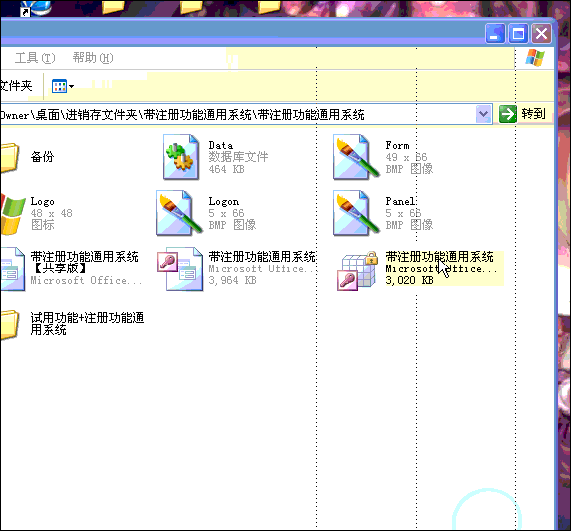Click inside the address bar path field
Image resolution: width=571 pixels, height=531 pixels.
pos(238,115)
